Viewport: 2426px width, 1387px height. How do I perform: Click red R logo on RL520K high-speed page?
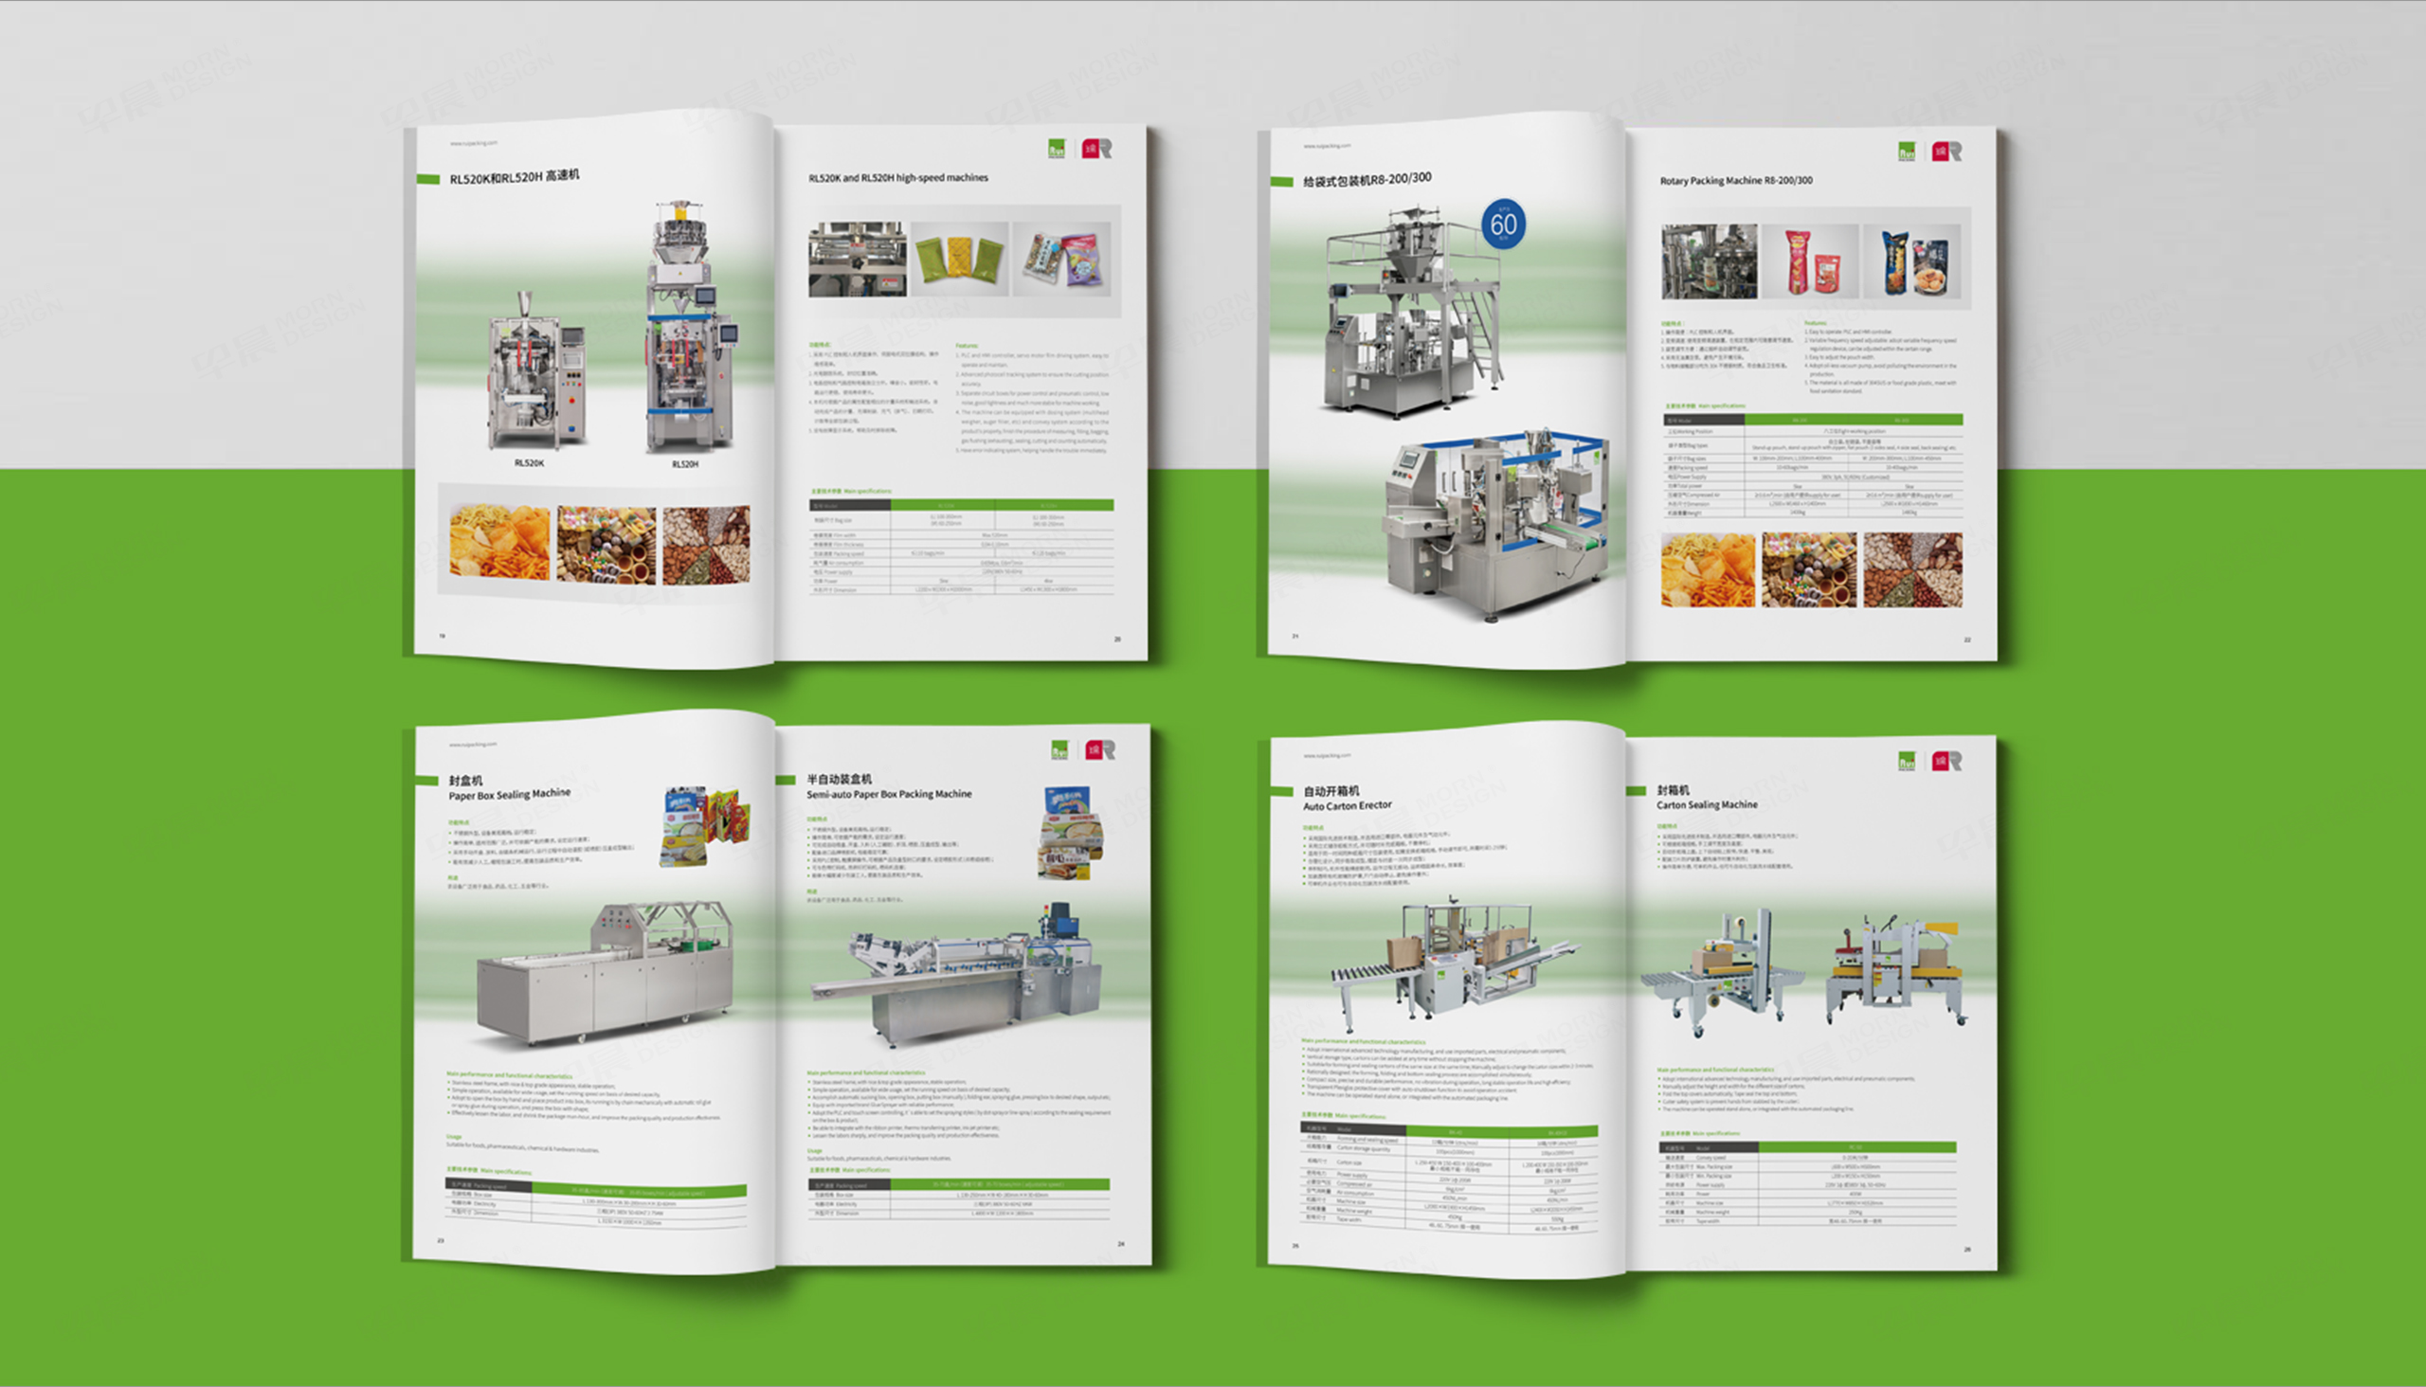[1096, 149]
